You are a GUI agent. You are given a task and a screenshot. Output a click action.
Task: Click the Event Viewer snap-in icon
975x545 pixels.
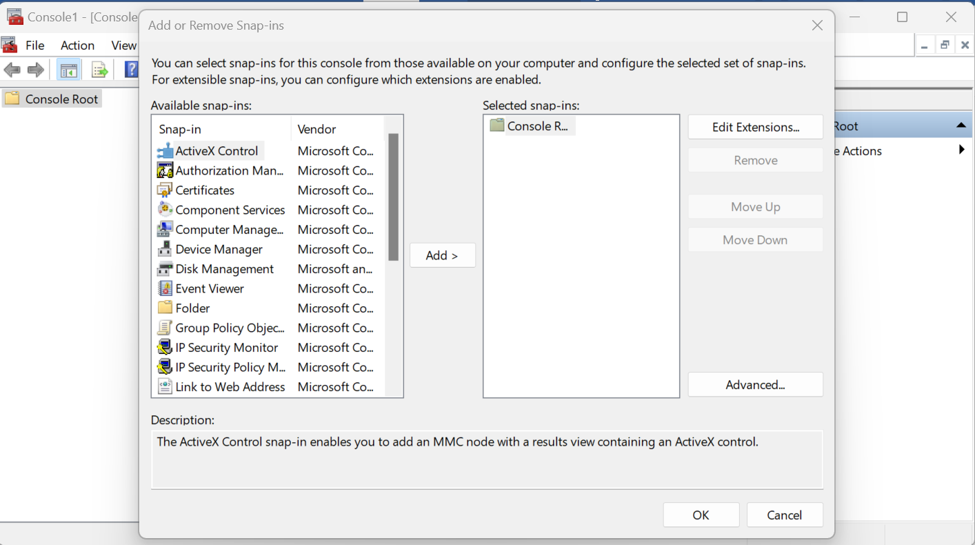click(x=165, y=288)
